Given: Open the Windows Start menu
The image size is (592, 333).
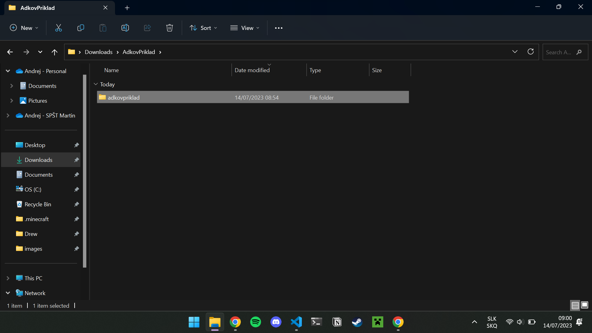Looking at the screenshot, I should (194, 322).
